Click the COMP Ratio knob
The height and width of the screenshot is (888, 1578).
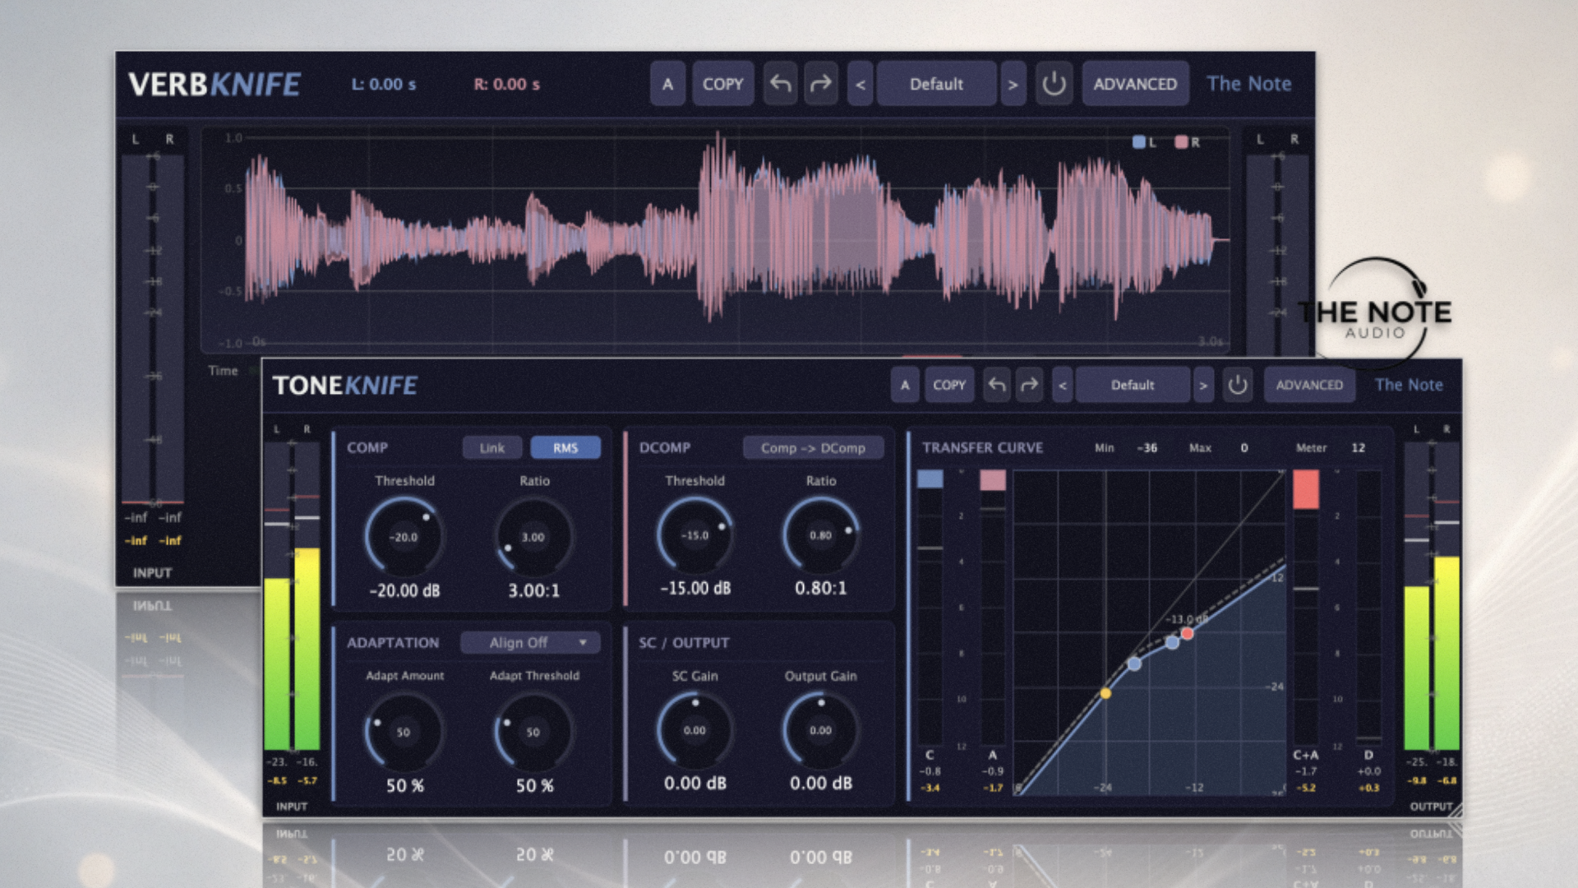[533, 537]
